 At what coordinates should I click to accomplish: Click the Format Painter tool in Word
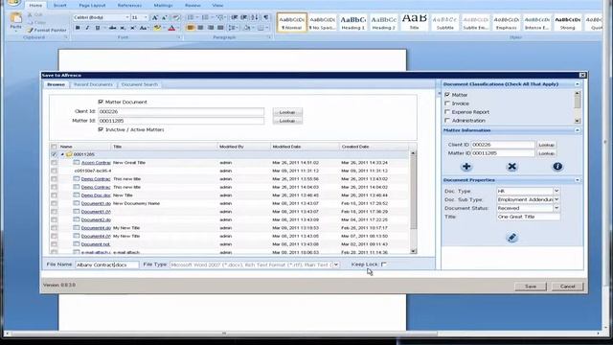(47, 30)
